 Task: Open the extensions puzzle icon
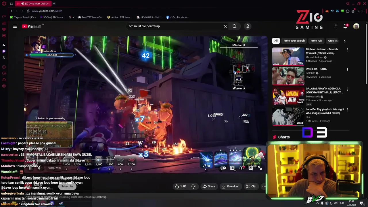(x=348, y=11)
